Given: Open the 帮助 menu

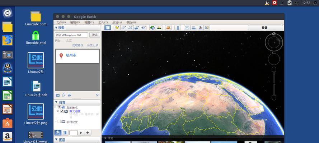Looking at the screenshot, I should tap(131, 23).
